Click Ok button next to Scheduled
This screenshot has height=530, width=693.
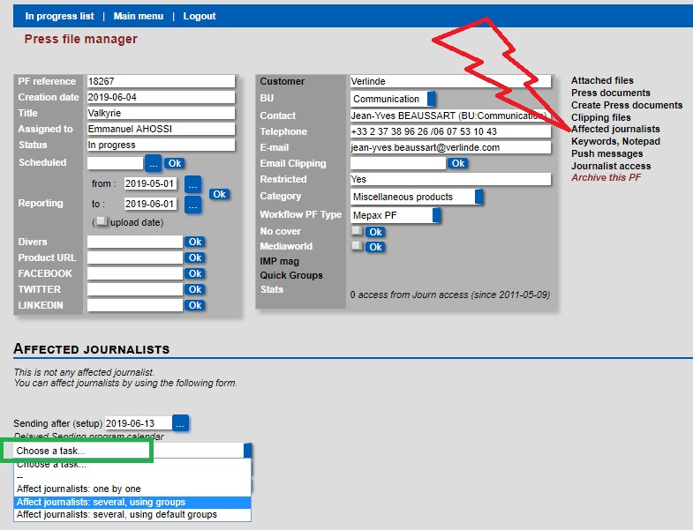click(175, 163)
